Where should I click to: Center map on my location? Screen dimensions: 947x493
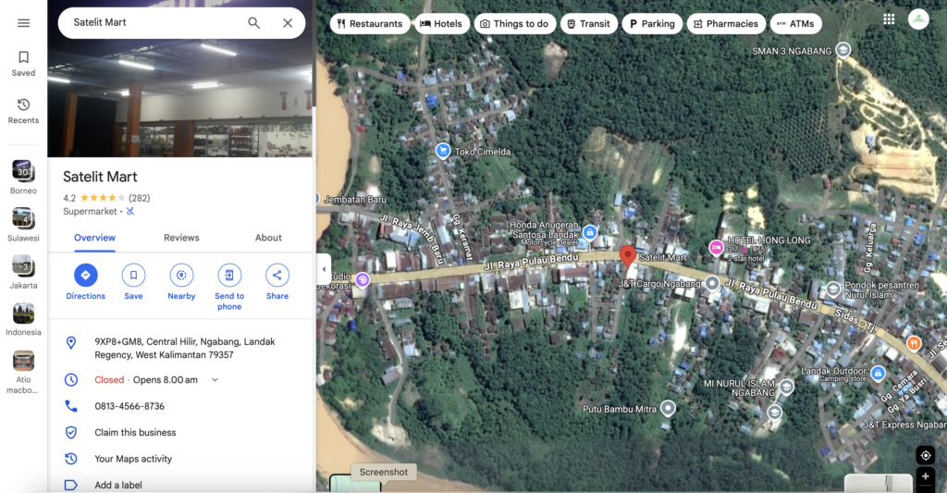point(925,455)
